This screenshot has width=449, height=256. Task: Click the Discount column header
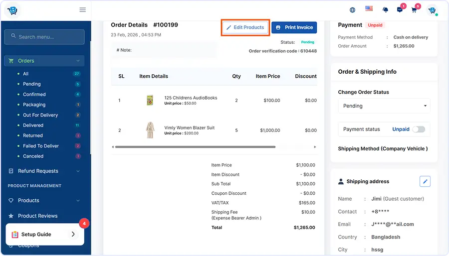(305, 76)
